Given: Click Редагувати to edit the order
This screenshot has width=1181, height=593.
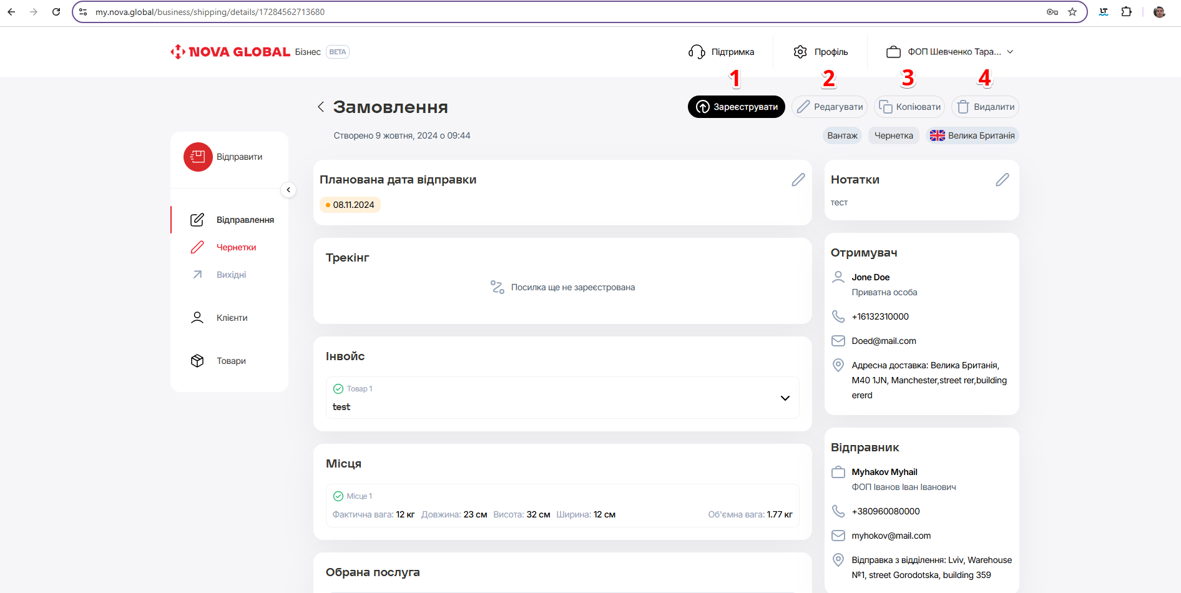Looking at the screenshot, I should tap(830, 107).
